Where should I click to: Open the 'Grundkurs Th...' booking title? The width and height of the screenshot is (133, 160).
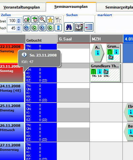[105, 66]
